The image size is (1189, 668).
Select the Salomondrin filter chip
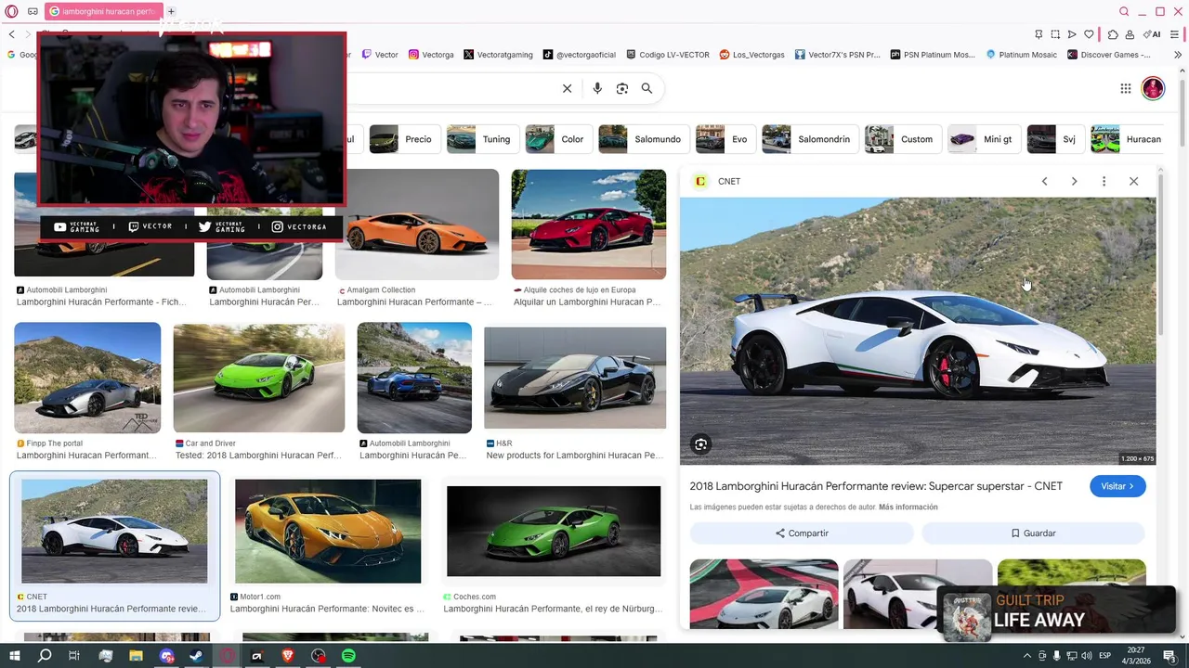pos(810,139)
